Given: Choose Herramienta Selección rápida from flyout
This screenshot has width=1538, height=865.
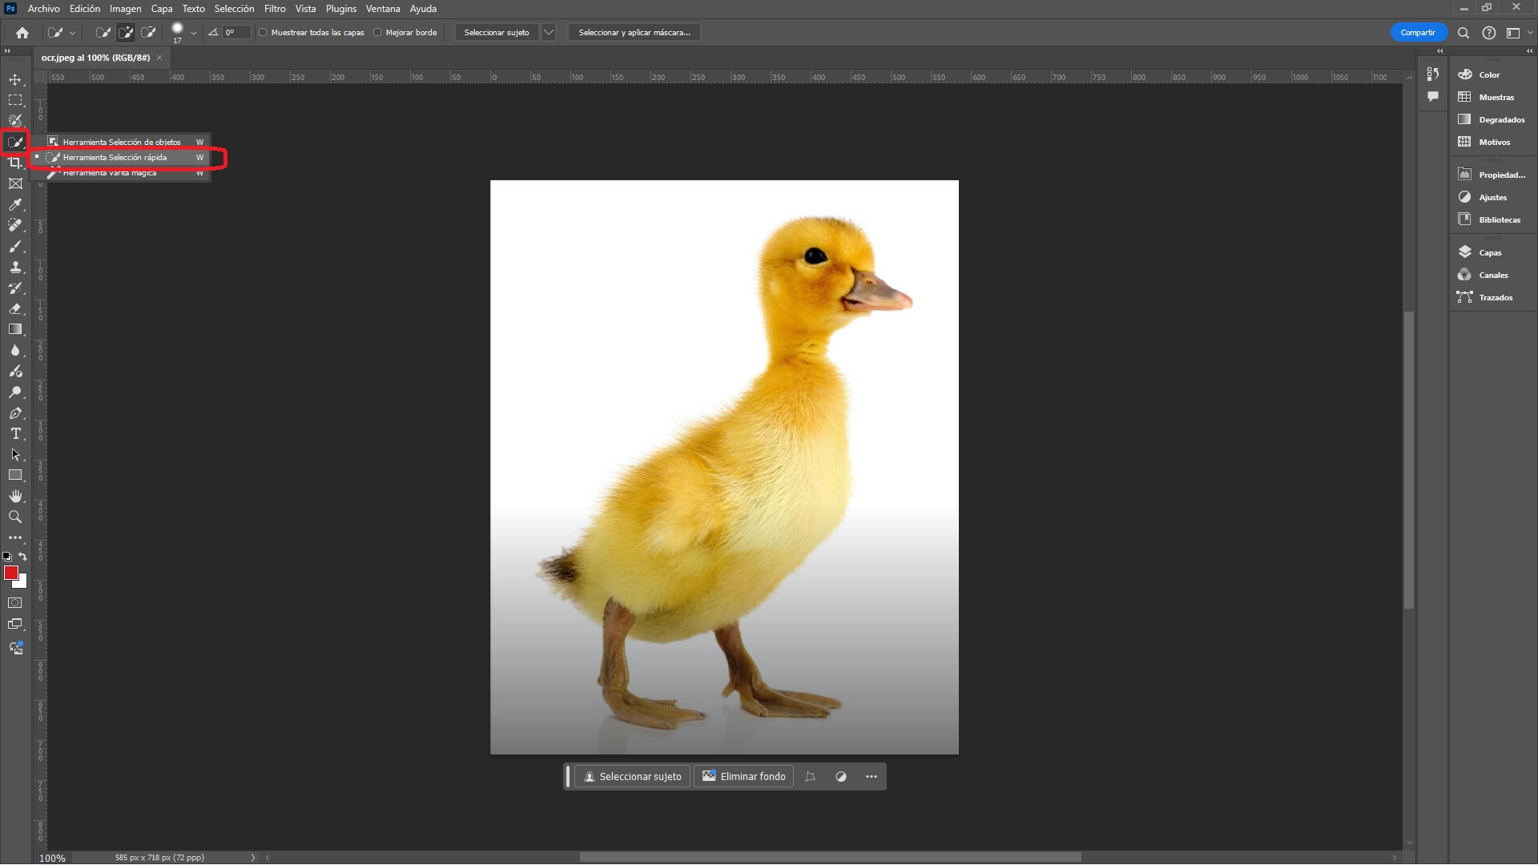Looking at the screenshot, I should [x=121, y=158].
